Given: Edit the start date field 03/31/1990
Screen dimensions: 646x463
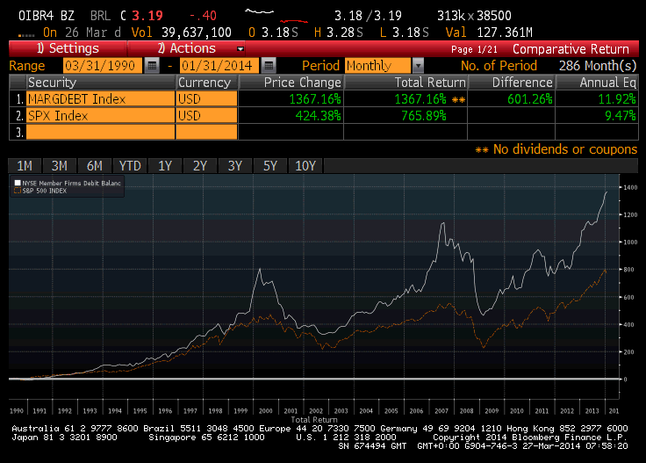Looking at the screenshot, I should pyautogui.click(x=103, y=66).
